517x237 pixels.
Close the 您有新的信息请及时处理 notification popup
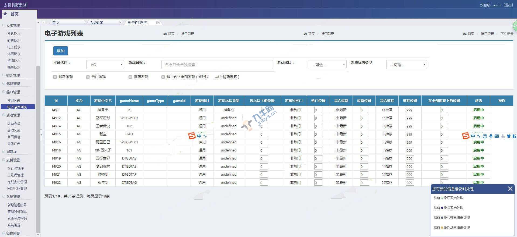510,189
